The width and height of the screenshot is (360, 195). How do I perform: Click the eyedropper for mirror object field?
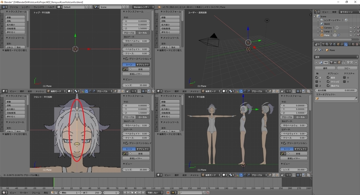click(356, 98)
